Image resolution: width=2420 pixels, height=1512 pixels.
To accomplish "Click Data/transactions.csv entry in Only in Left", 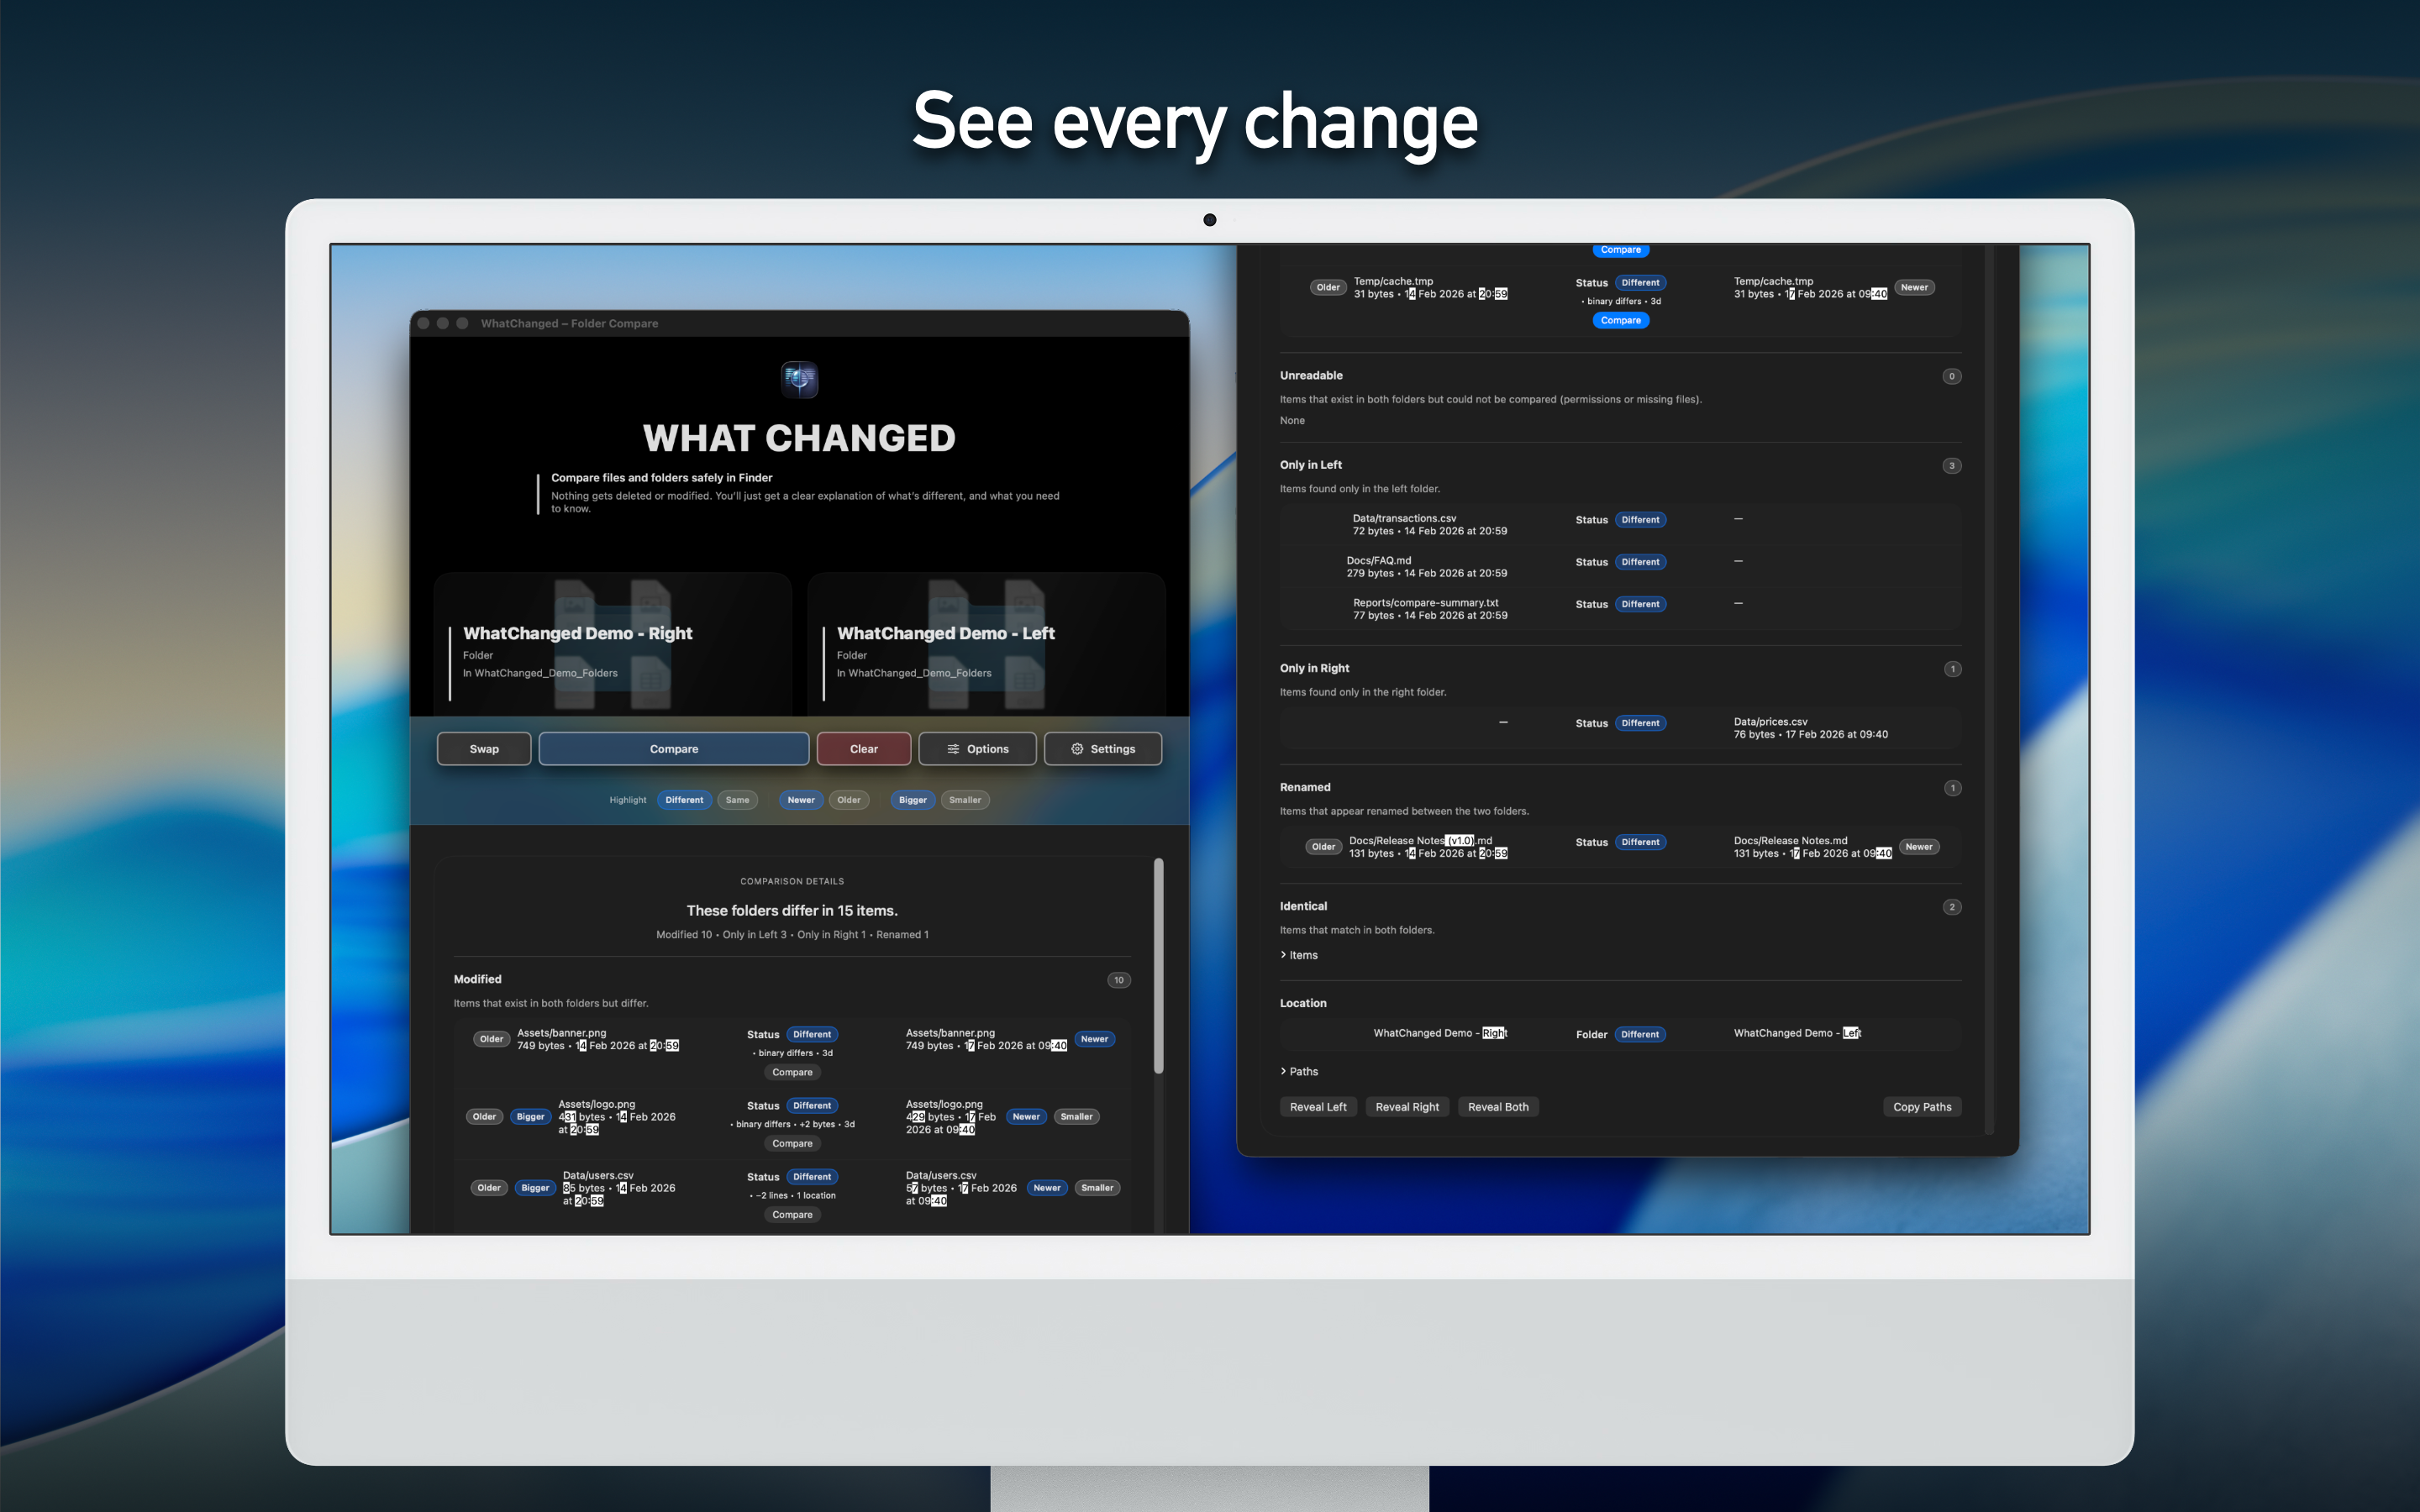I will pyautogui.click(x=1430, y=525).
